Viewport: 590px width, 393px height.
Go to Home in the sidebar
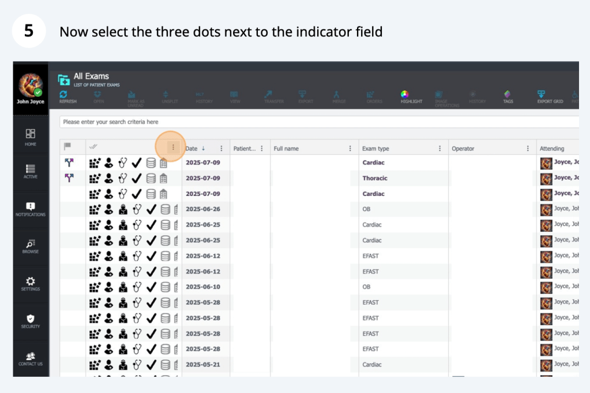click(31, 137)
